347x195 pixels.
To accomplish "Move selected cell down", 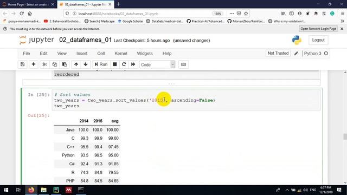I will coord(86,64).
